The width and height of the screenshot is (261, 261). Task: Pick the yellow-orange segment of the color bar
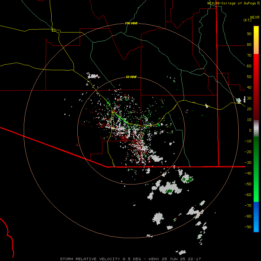click(x=256, y=40)
